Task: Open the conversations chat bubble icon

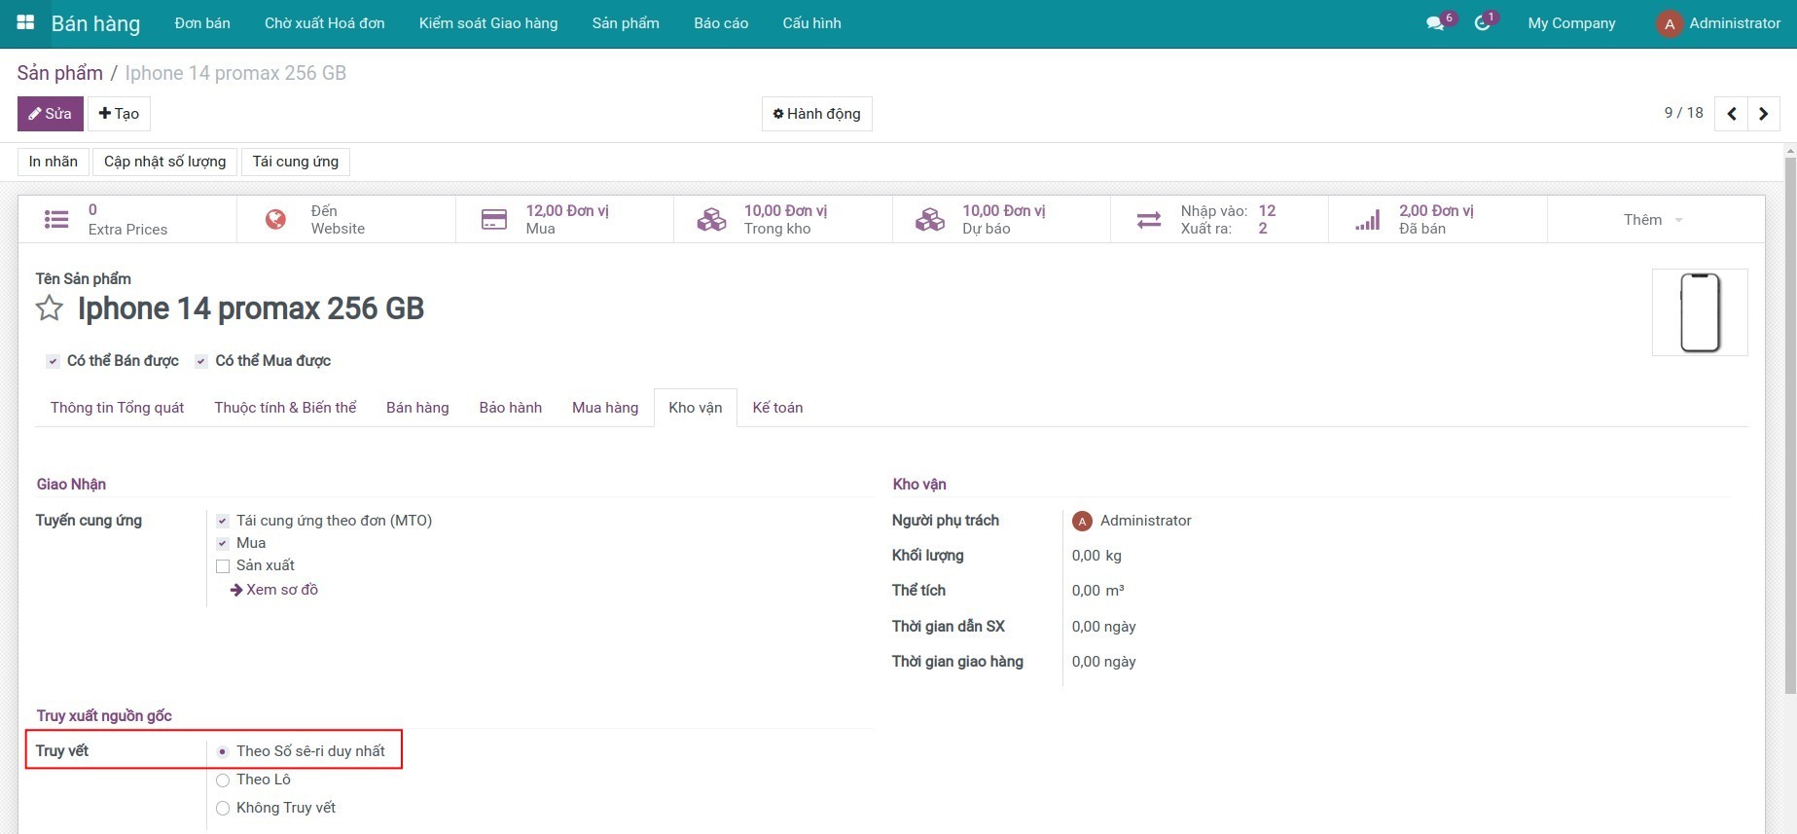Action: [x=1435, y=23]
